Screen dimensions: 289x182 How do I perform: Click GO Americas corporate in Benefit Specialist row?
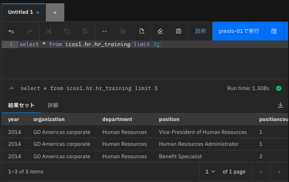pyautogui.click(x=61, y=156)
